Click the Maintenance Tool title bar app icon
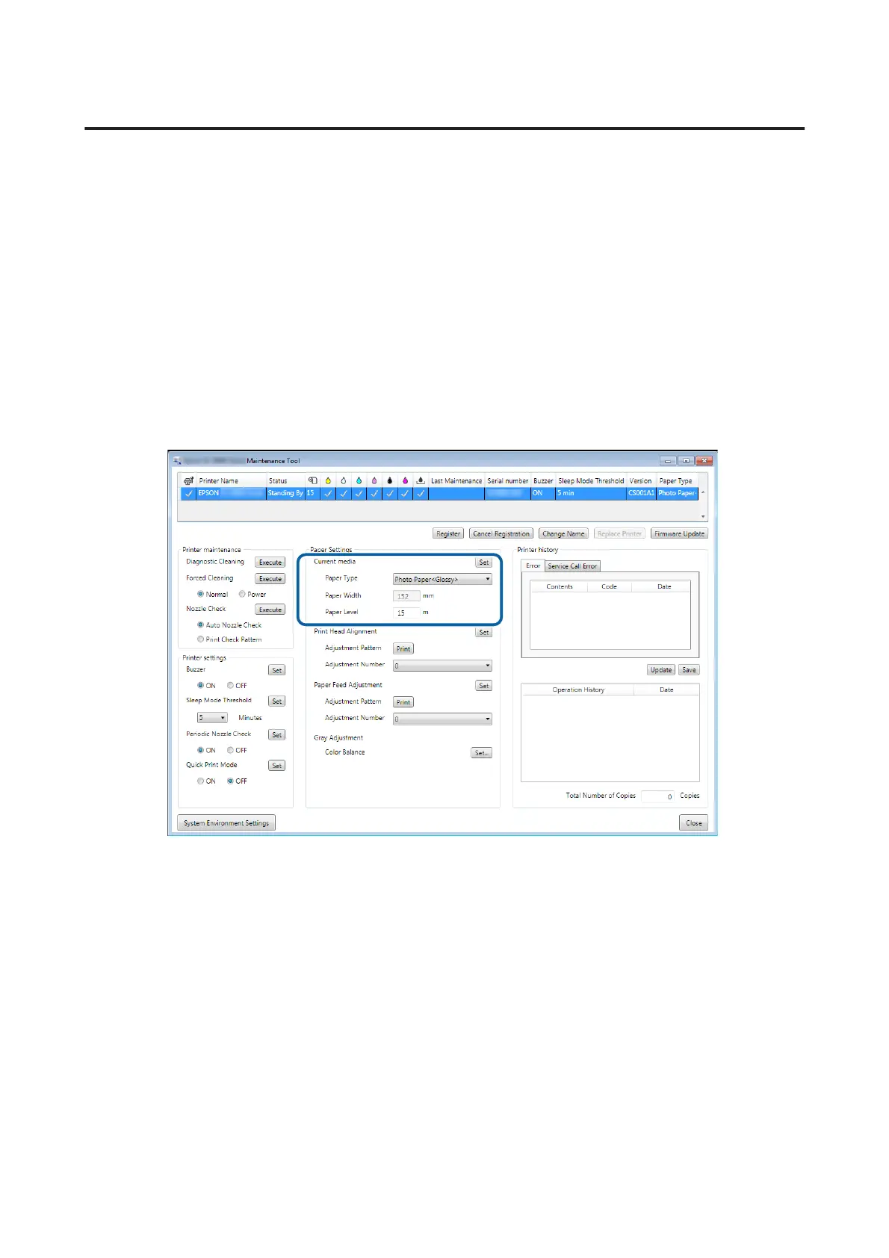The height and width of the screenshot is (1258, 889). pos(177,461)
